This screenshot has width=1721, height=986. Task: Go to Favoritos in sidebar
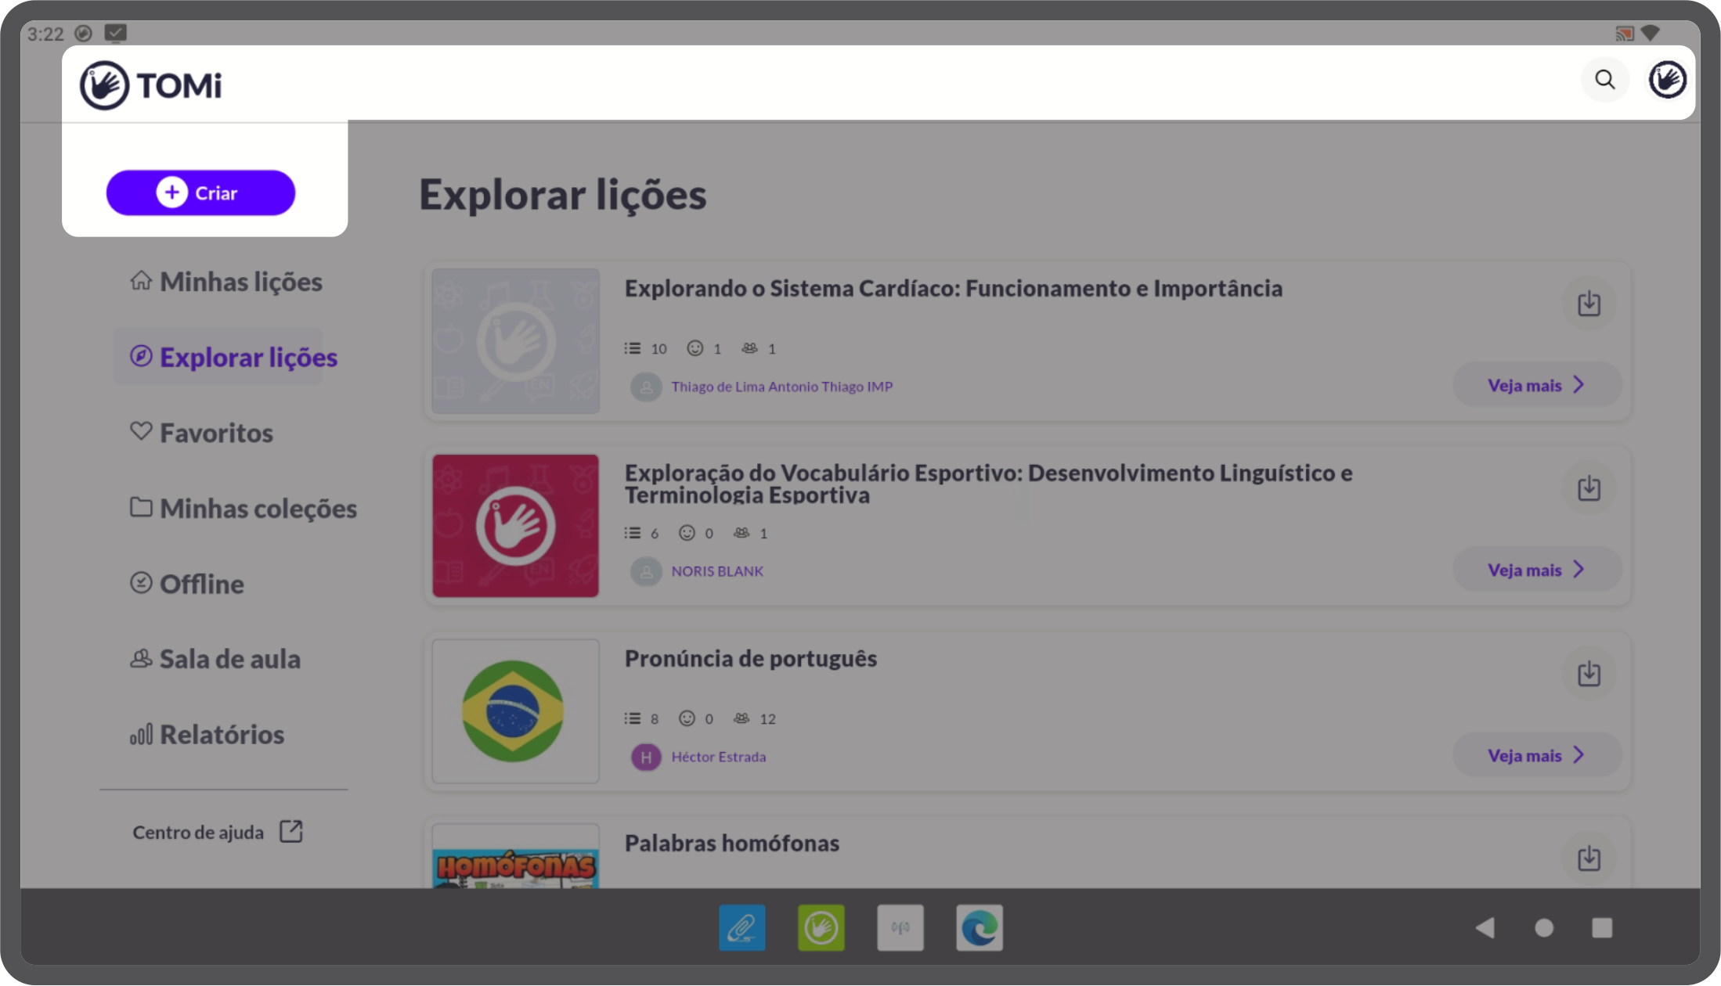[x=202, y=433]
